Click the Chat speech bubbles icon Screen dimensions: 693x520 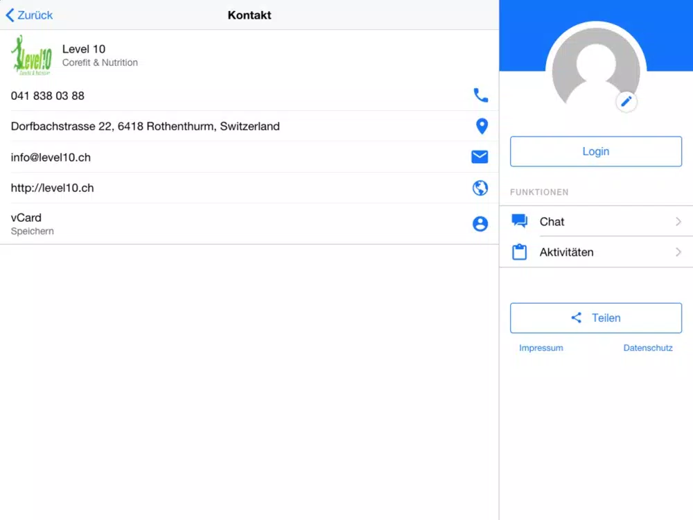pos(519,220)
